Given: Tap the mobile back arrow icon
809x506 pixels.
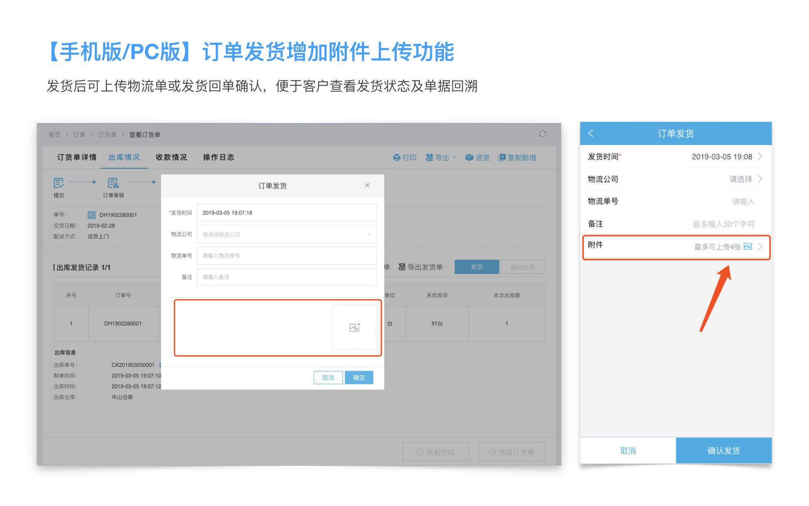Looking at the screenshot, I should pos(591,133).
